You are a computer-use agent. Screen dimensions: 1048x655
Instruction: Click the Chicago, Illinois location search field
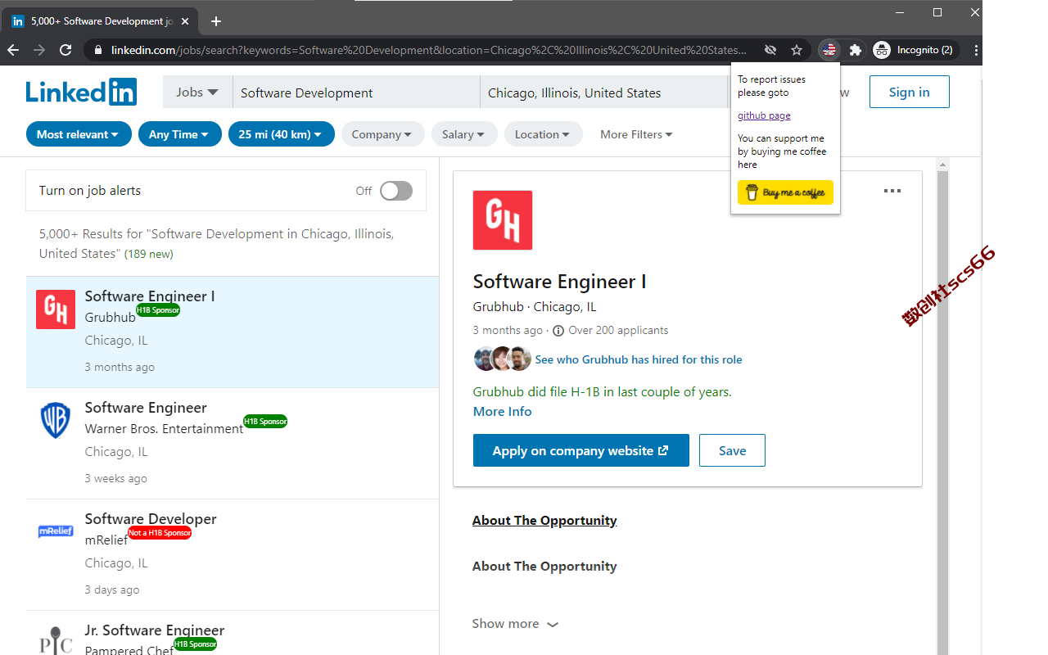tap(604, 93)
